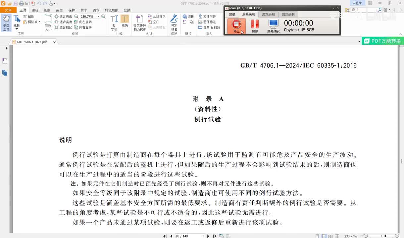Open the document tab list dropdown arrow
The height and width of the screenshot is (238, 404).
[x=359, y=42]
